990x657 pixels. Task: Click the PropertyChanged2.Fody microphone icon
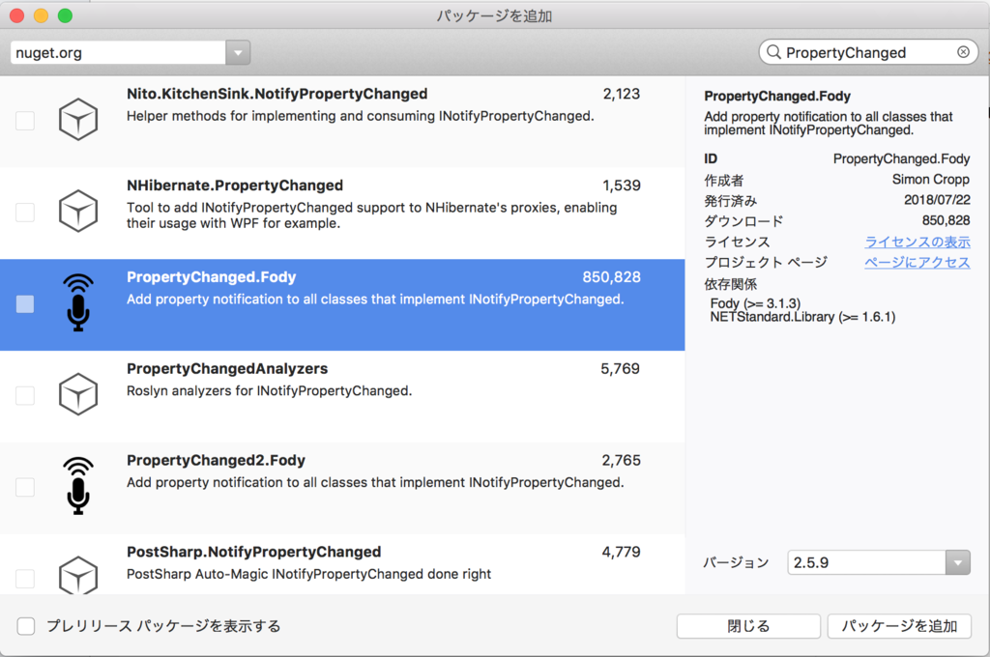[78, 485]
